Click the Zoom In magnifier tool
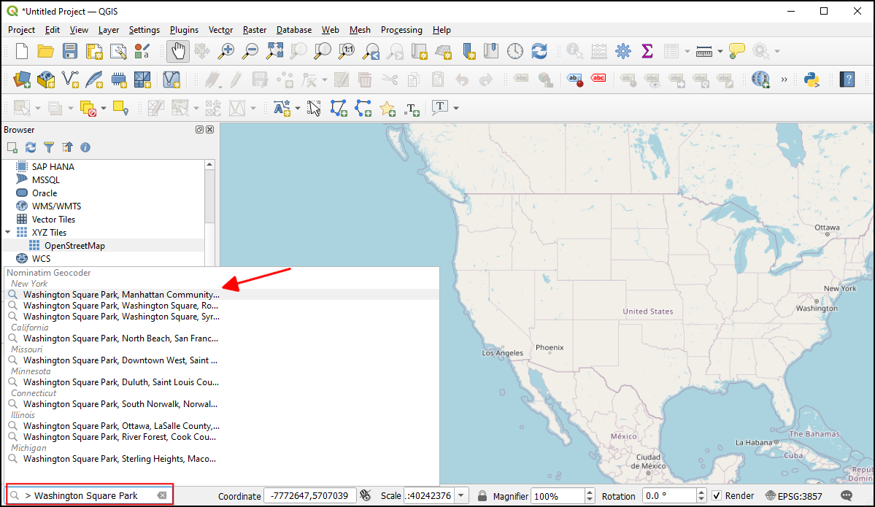The height and width of the screenshot is (507, 875). tap(227, 51)
